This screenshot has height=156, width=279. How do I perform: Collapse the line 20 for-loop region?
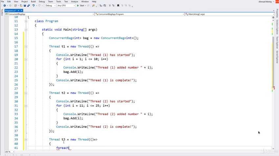point(26,59)
